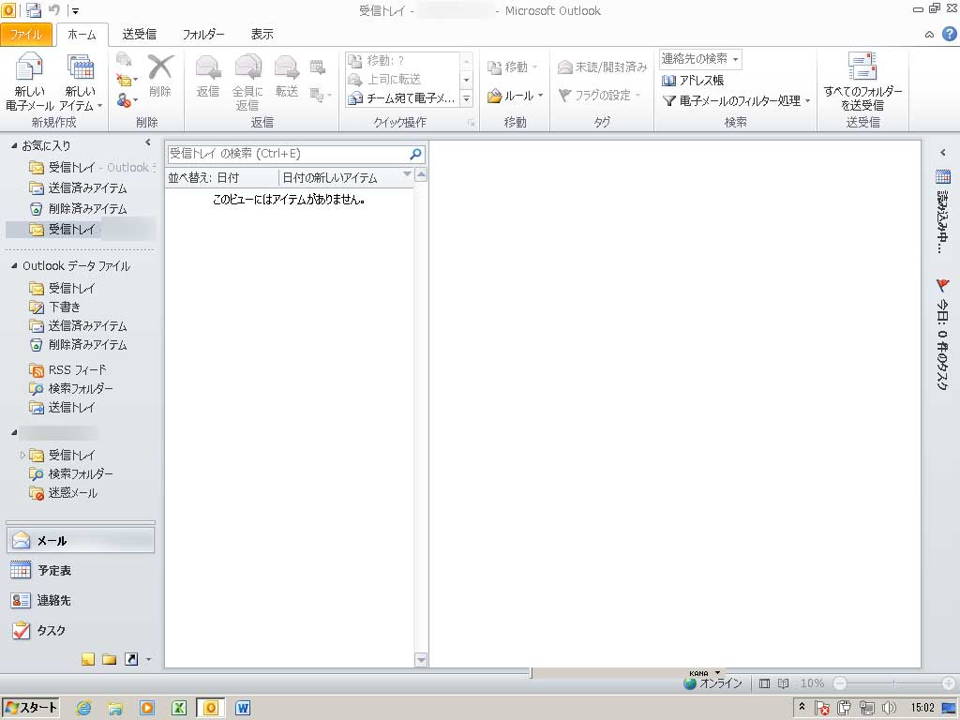Image resolution: width=960 pixels, height=720 pixels.
Task: Click the zoom slider in status bar
Action: (x=893, y=683)
